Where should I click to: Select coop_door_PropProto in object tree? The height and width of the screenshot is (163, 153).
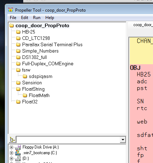[x=42, y=25]
